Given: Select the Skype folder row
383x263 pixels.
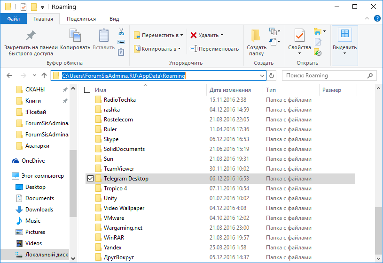Looking at the screenshot, I should point(220,139).
